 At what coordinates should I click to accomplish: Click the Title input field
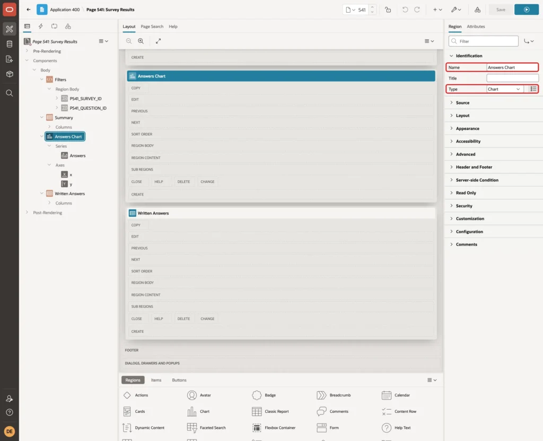click(513, 78)
